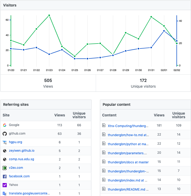Open the thundergbm/parameters content link

tap(127, 153)
